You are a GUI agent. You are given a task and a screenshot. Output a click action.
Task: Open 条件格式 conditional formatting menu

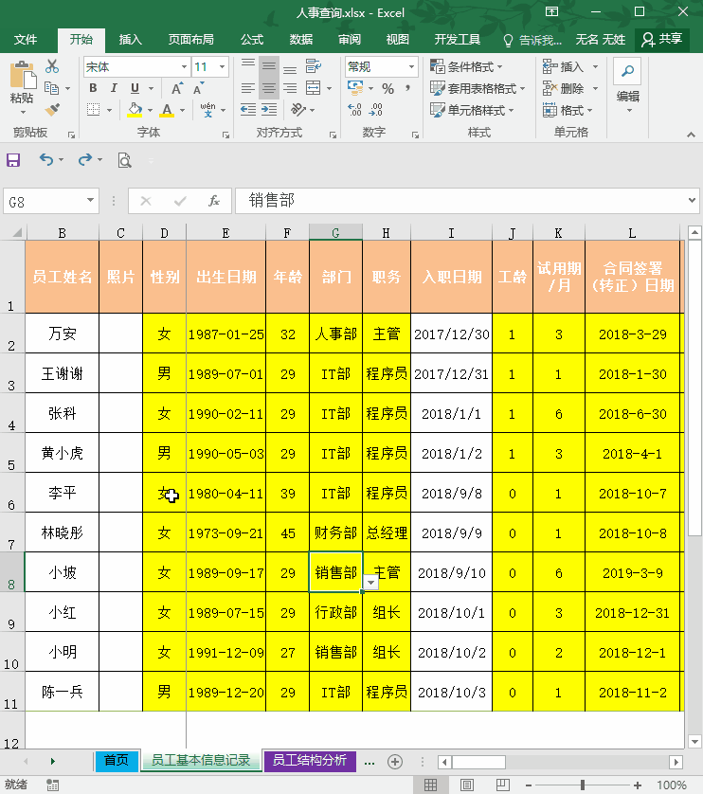point(466,67)
